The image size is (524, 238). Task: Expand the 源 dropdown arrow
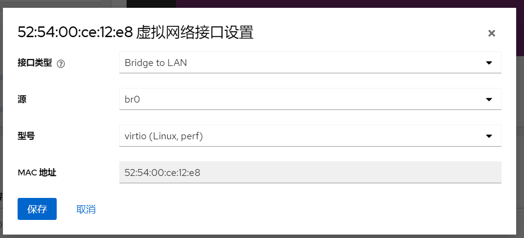pyautogui.click(x=488, y=99)
